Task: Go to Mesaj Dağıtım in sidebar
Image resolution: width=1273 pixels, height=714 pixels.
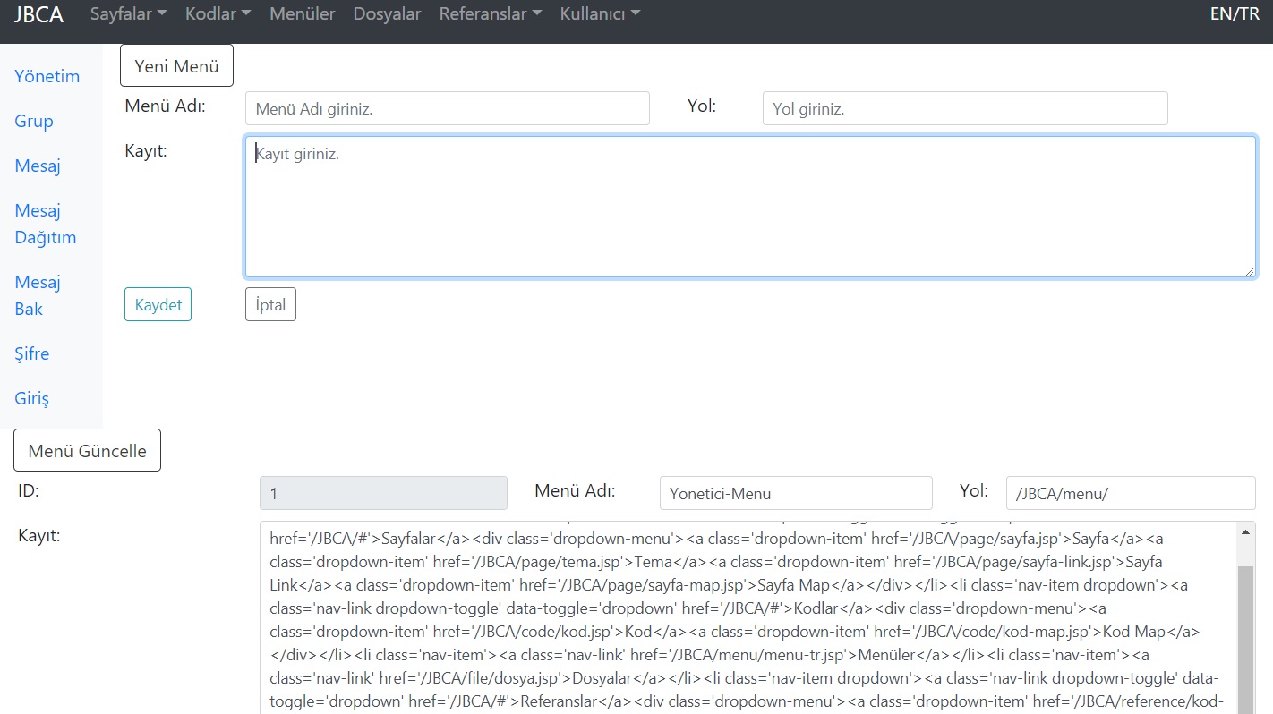Action: point(45,224)
